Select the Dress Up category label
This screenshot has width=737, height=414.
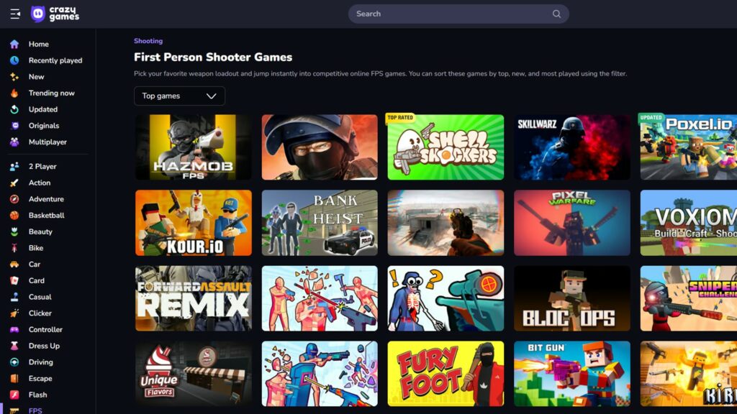(x=44, y=346)
